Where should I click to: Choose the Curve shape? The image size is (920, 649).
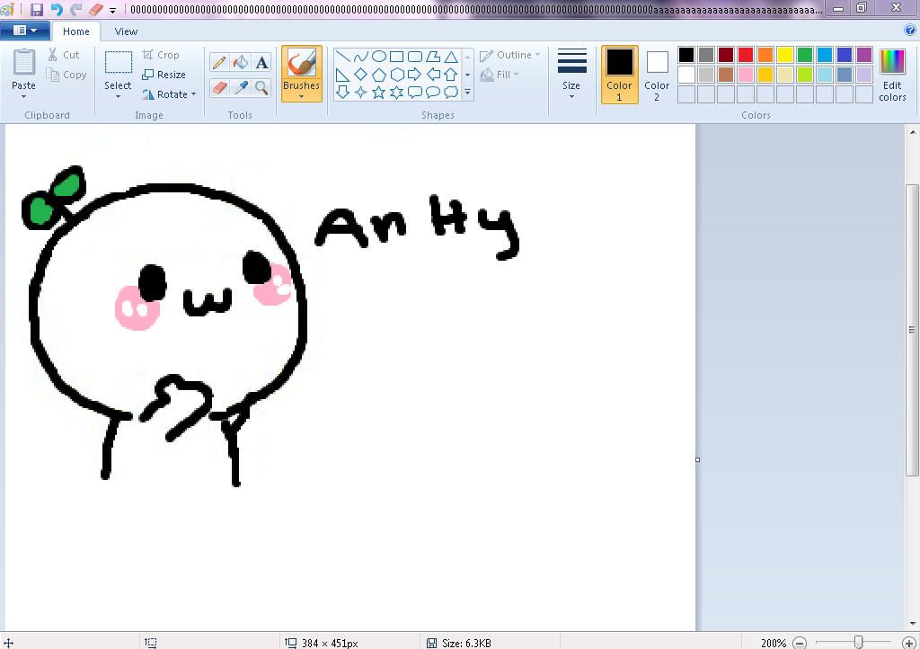361,57
